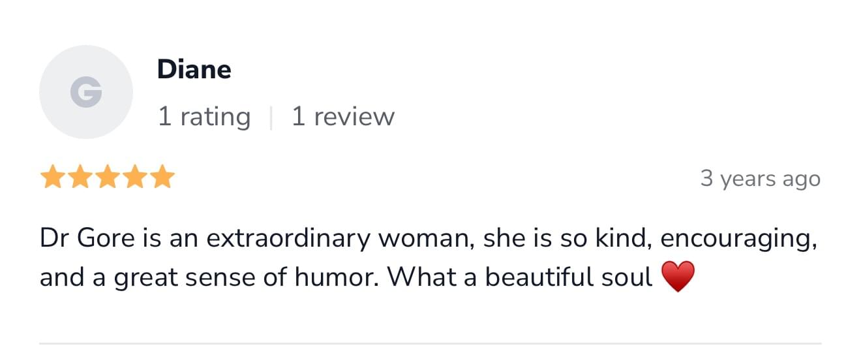Click the "3 years ago" timestamp
861x357 pixels.
click(x=760, y=178)
